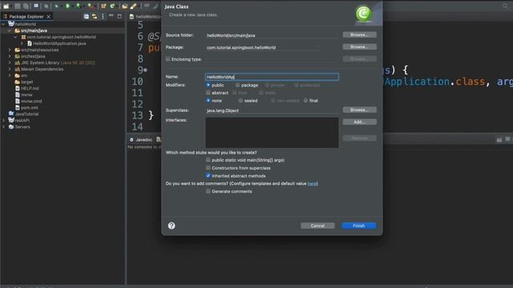Viewport: 513px width, 288px height.
Task: Click Collapse All in Package Explorer
Action: pyautogui.click(x=86, y=16)
